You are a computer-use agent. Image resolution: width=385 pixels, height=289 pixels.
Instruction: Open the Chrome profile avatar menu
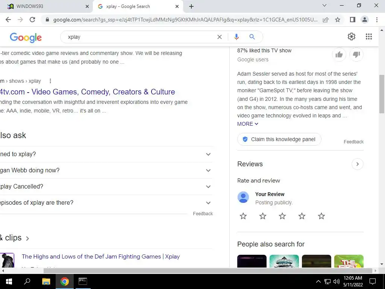[x=365, y=20]
